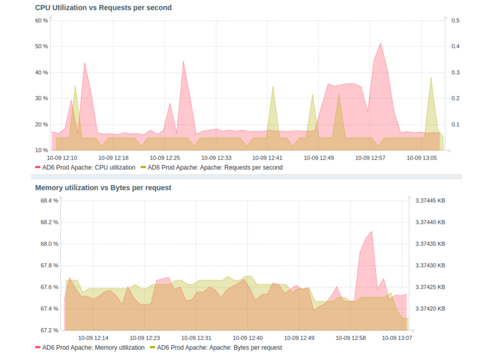Click the '0.4' requests axis label

pyautogui.click(x=455, y=46)
